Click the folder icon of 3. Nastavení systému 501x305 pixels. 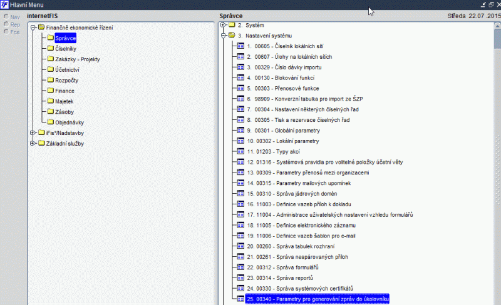232,35
